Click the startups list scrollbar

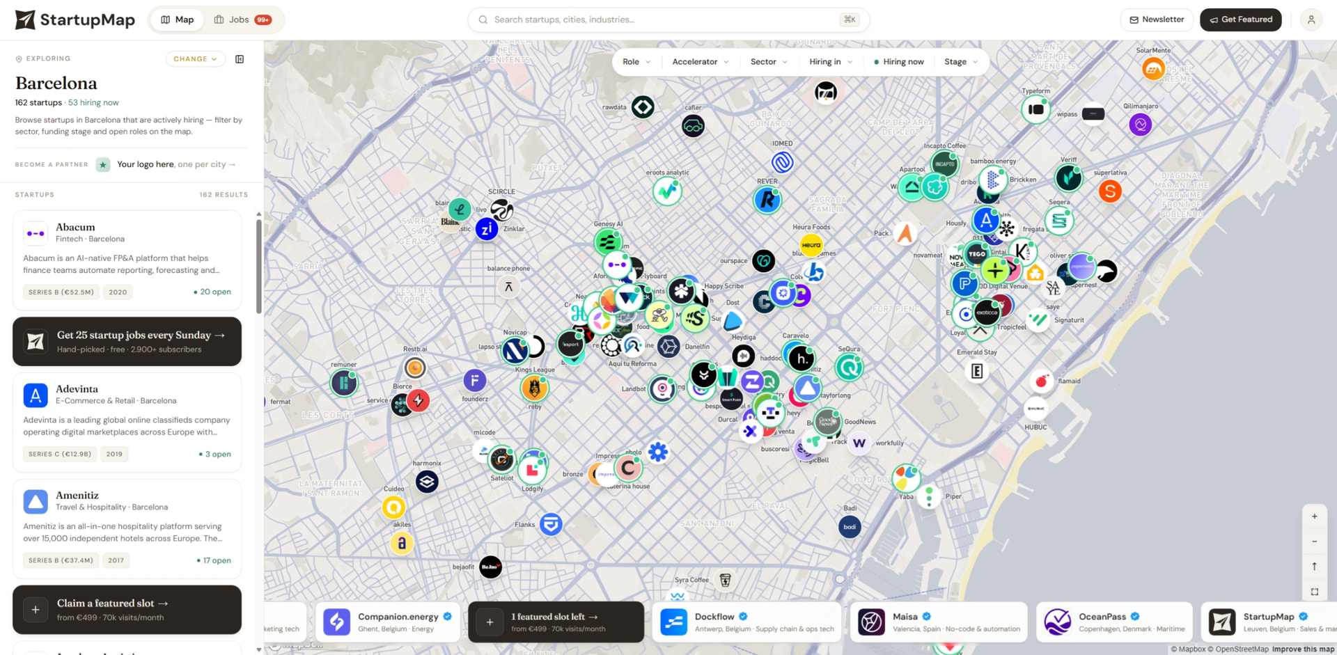click(x=259, y=267)
